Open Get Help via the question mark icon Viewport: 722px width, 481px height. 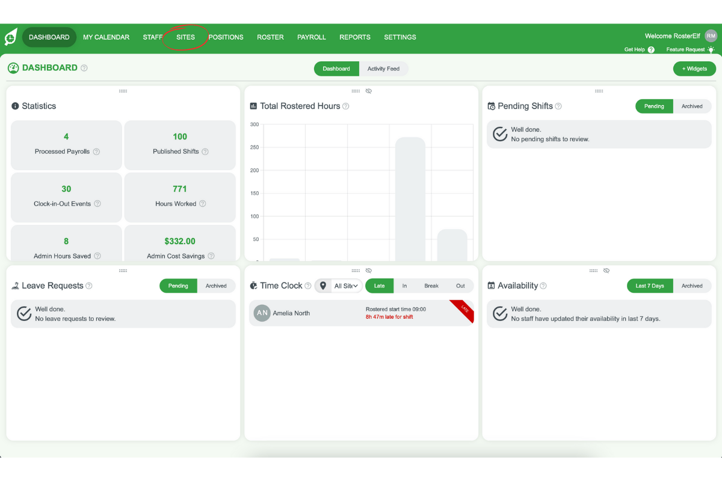651,49
